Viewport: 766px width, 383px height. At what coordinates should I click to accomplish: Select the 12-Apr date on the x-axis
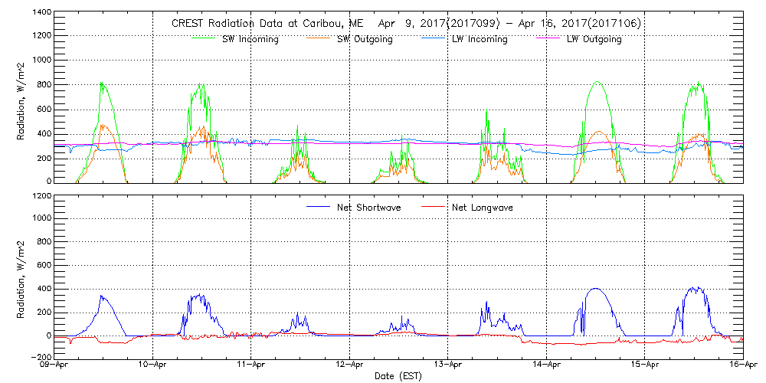tap(350, 365)
